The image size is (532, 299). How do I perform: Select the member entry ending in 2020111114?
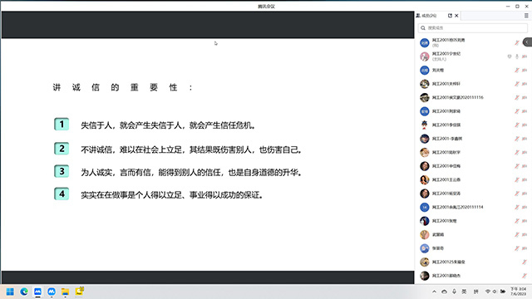[x=473, y=207]
